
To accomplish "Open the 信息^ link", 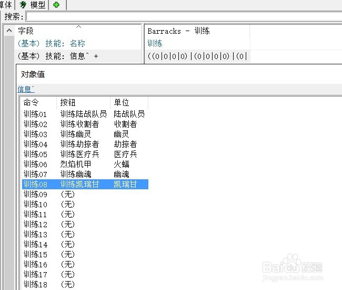I will point(26,89).
